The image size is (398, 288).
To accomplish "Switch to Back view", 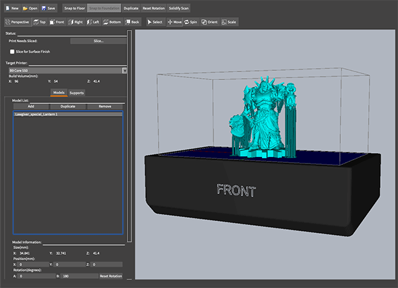I will point(132,22).
